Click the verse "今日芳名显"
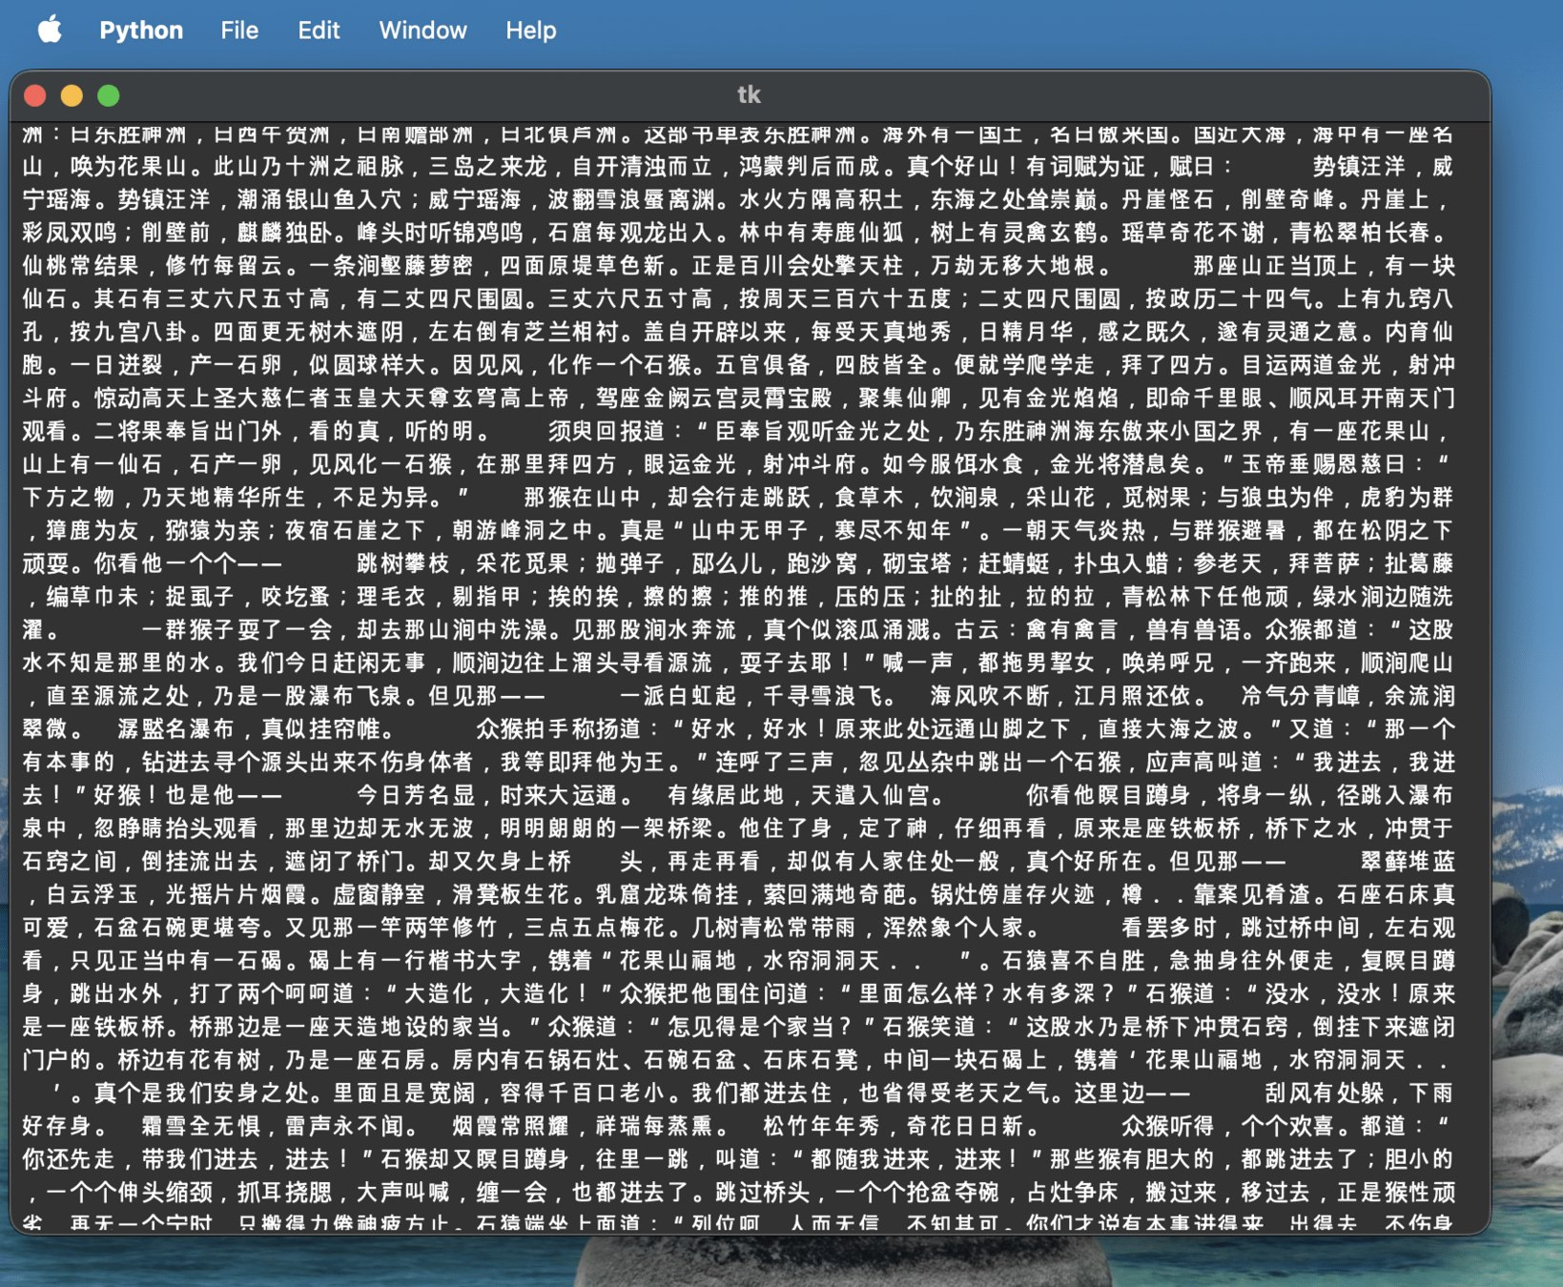The image size is (1563, 1287). click(x=415, y=795)
